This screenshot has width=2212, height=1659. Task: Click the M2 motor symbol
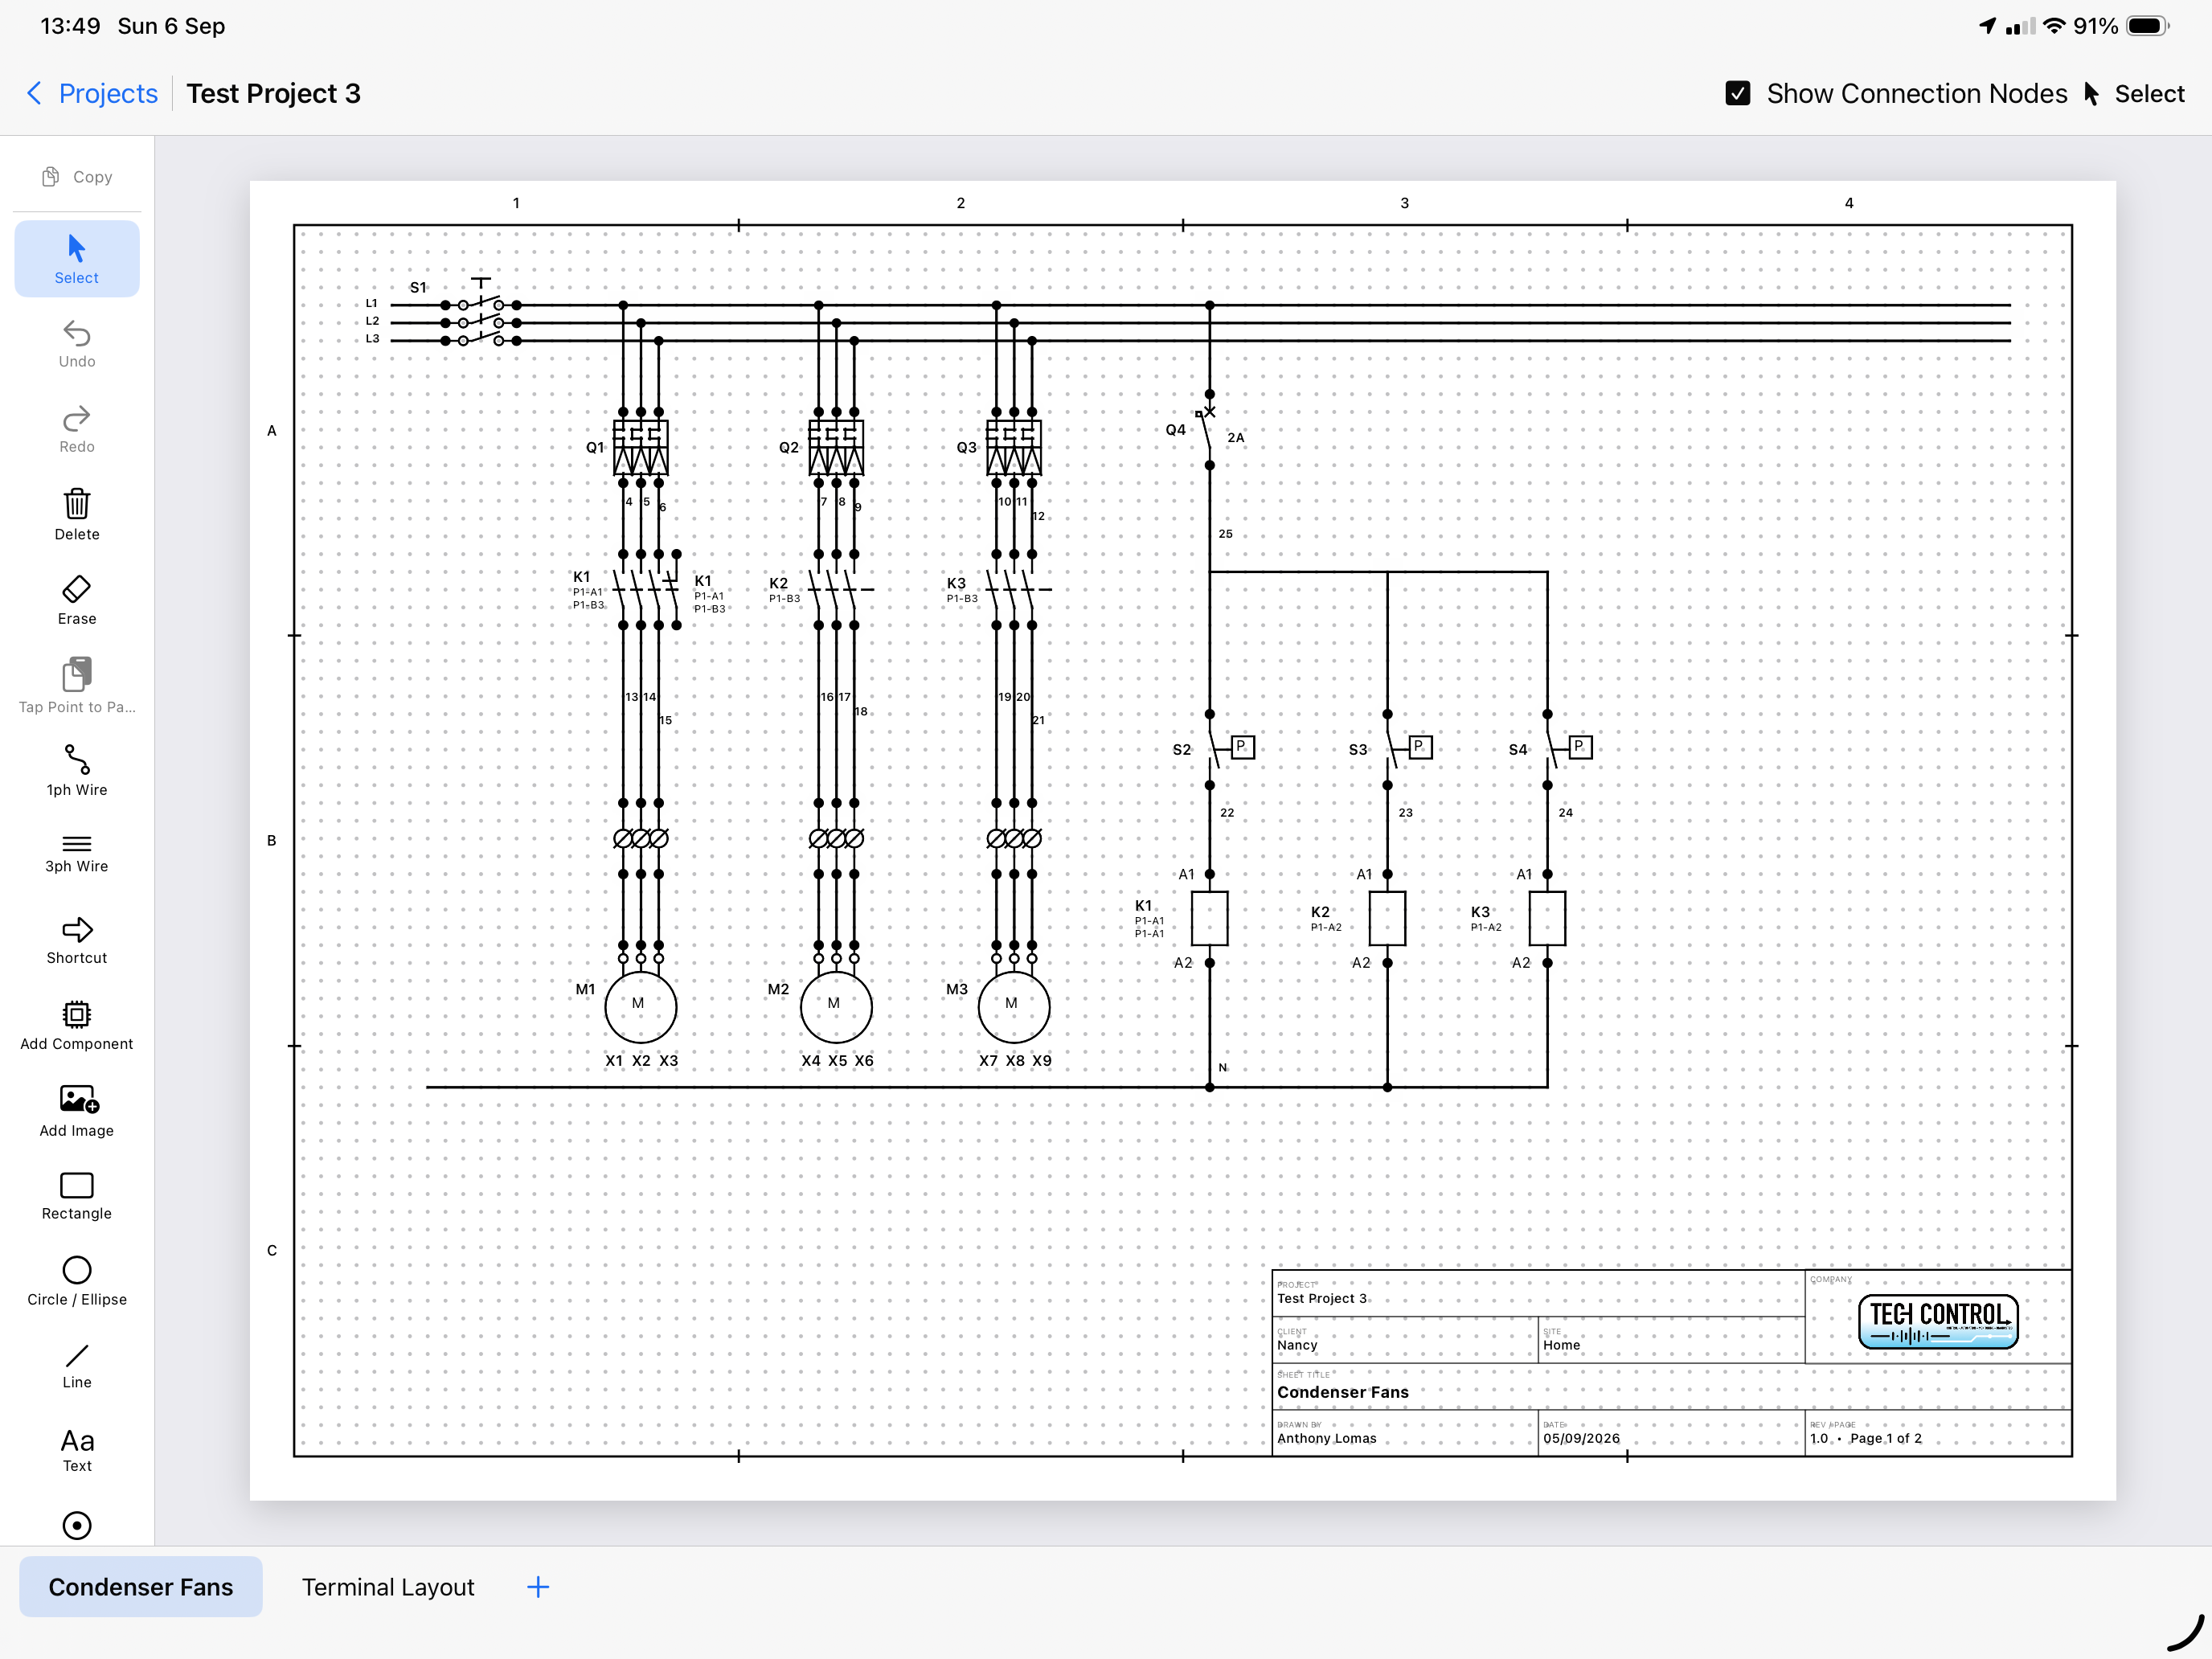point(836,1007)
